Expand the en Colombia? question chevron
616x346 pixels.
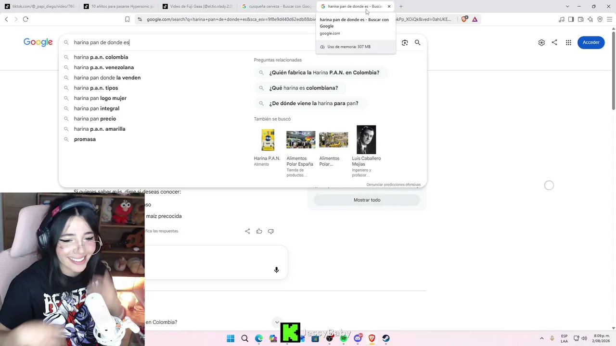[277, 322]
